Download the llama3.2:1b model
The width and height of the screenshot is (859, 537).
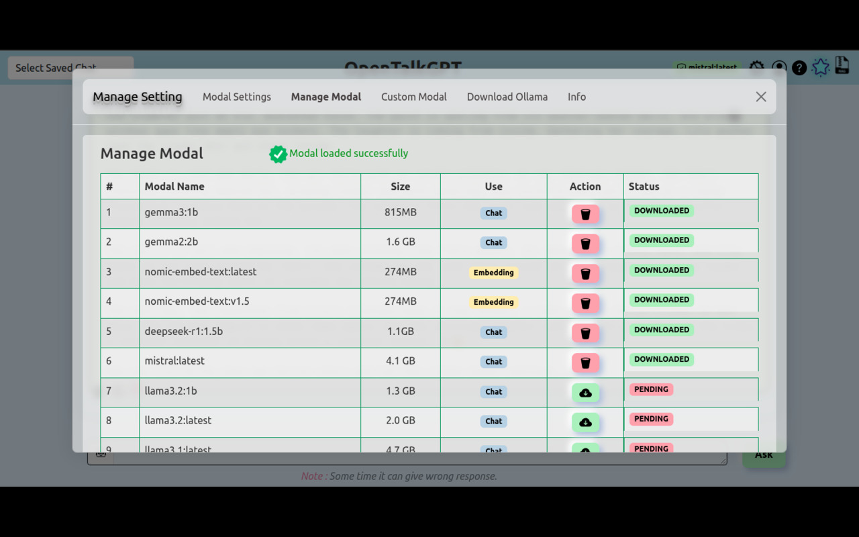click(585, 393)
